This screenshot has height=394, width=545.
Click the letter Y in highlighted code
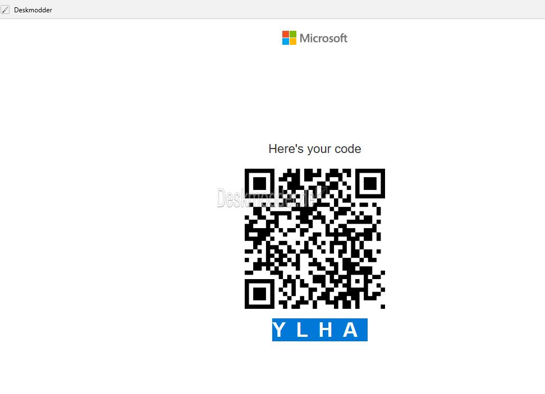279,330
